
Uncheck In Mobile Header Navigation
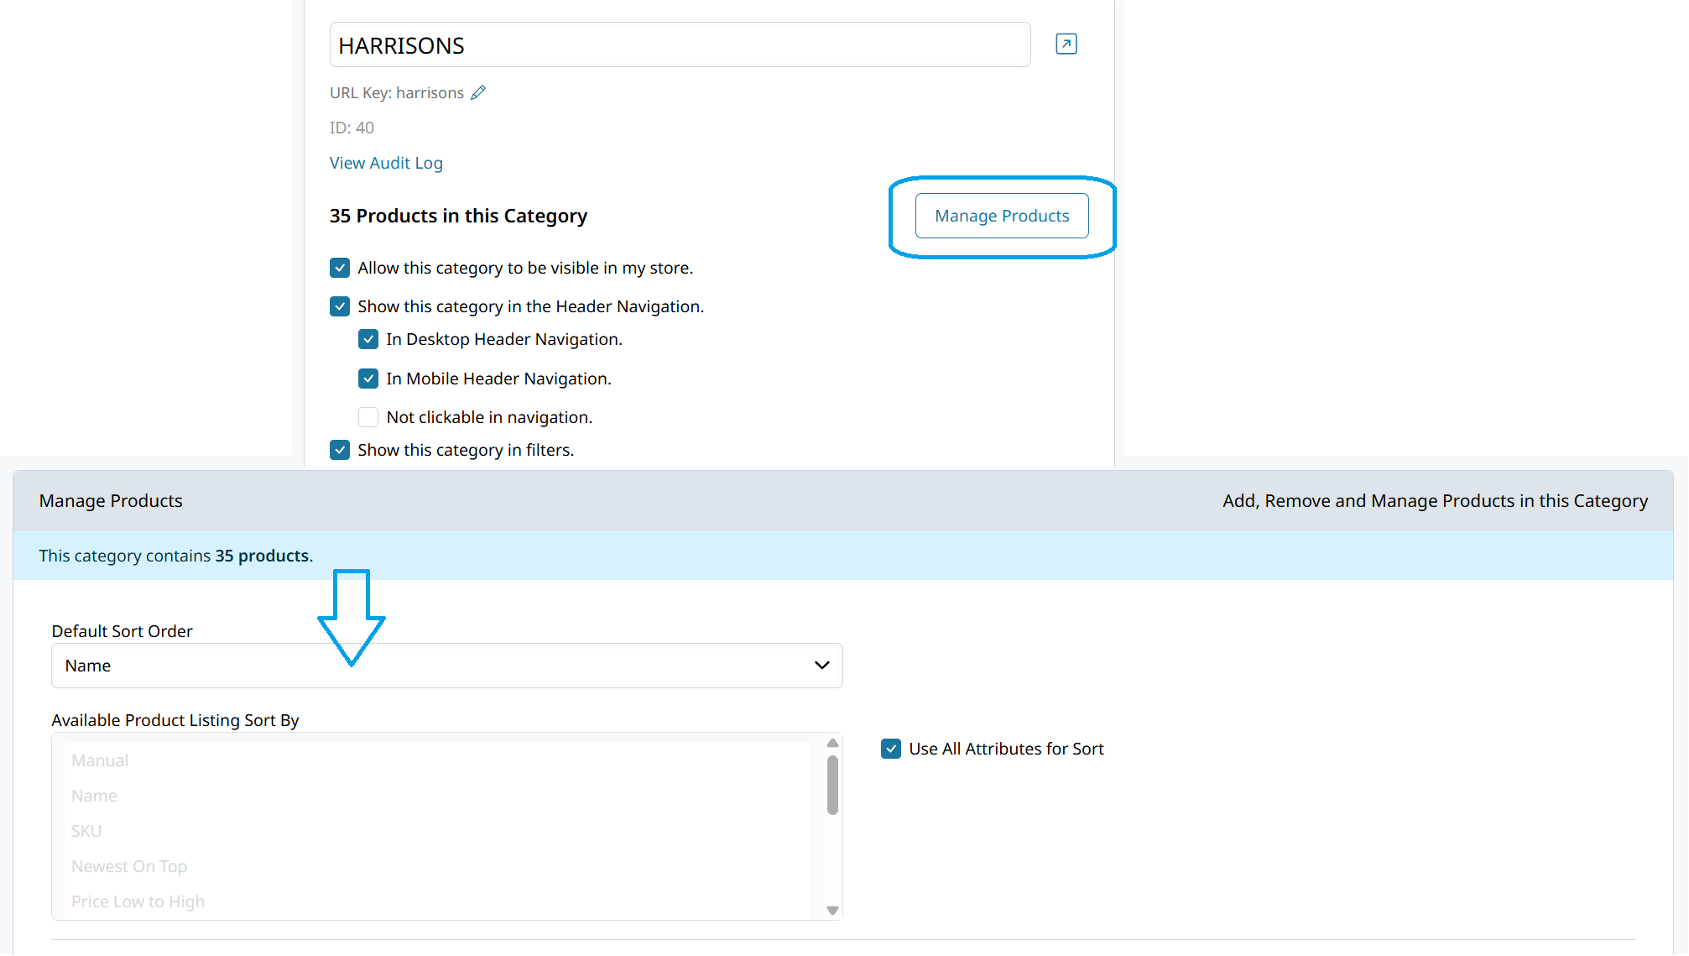pos(368,379)
